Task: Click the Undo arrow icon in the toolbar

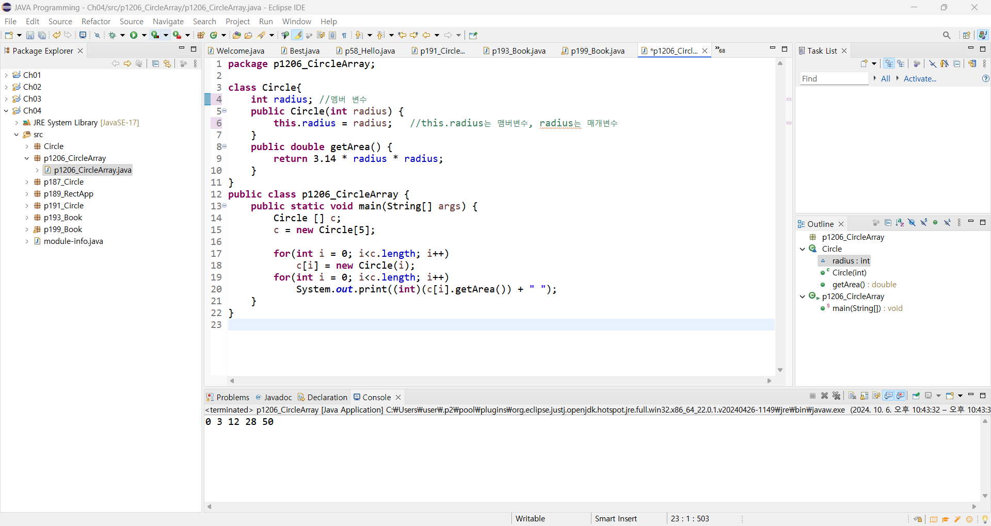Action: click(x=56, y=35)
